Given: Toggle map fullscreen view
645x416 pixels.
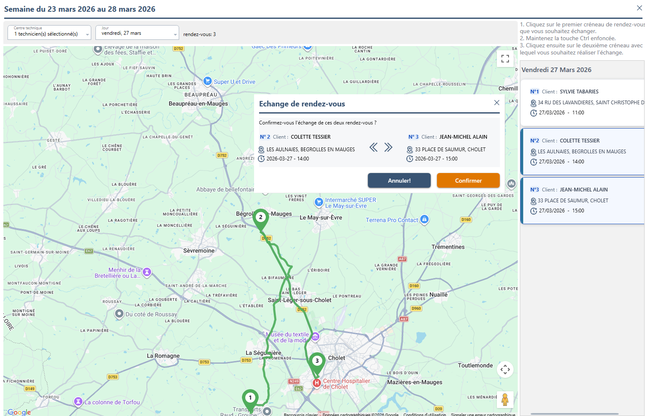Looking at the screenshot, I should click(505, 59).
